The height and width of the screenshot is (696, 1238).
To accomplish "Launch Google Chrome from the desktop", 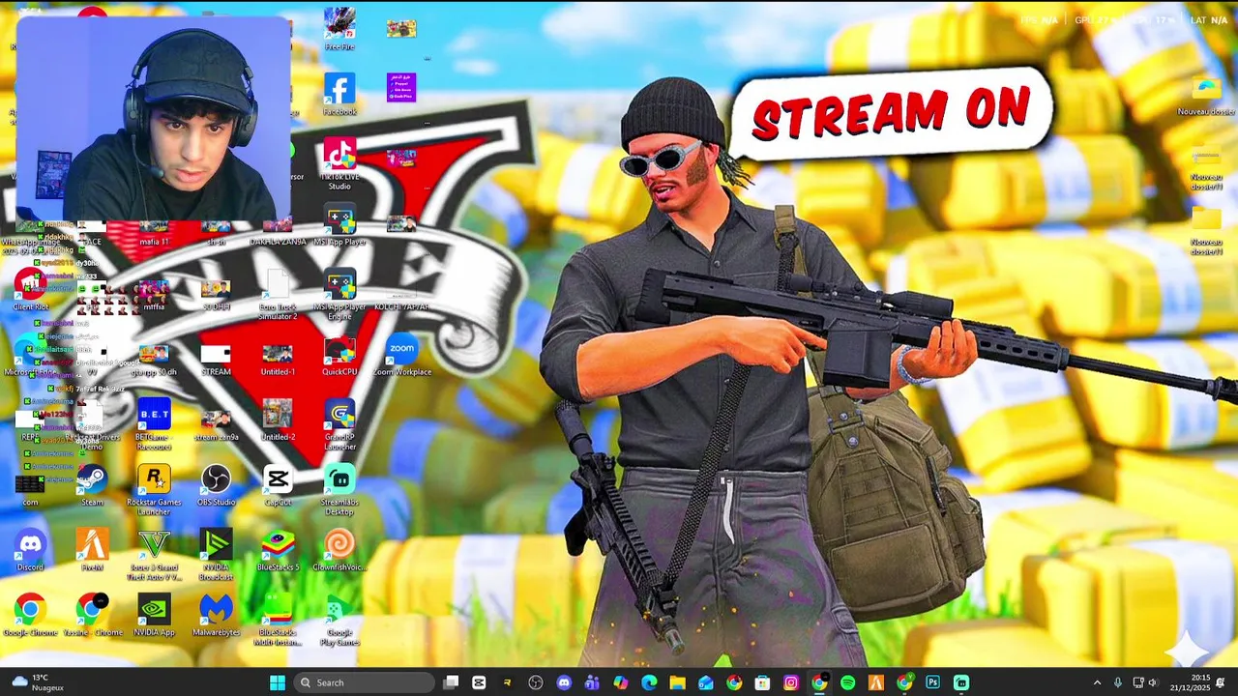I will pyautogui.click(x=30, y=615).
